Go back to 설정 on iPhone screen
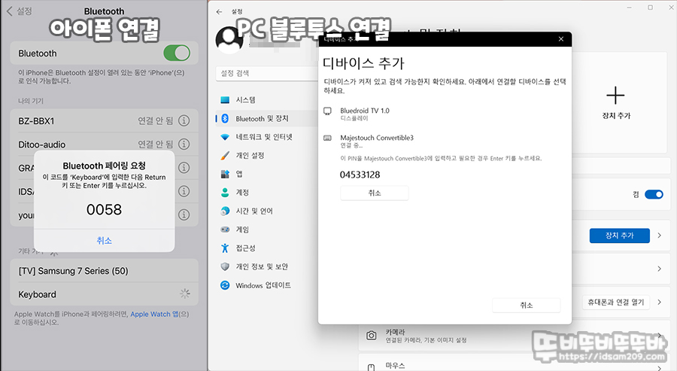The height and width of the screenshot is (371, 677). [20, 11]
